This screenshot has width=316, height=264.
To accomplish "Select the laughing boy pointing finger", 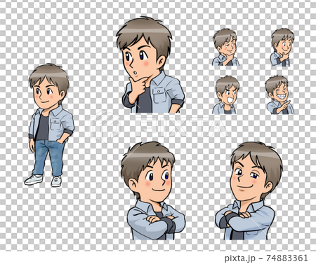I will click(x=279, y=95).
